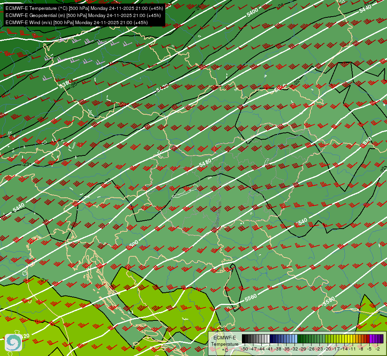Pick the dark green swatch above -29
387x356 pixels.
coord(304,339)
